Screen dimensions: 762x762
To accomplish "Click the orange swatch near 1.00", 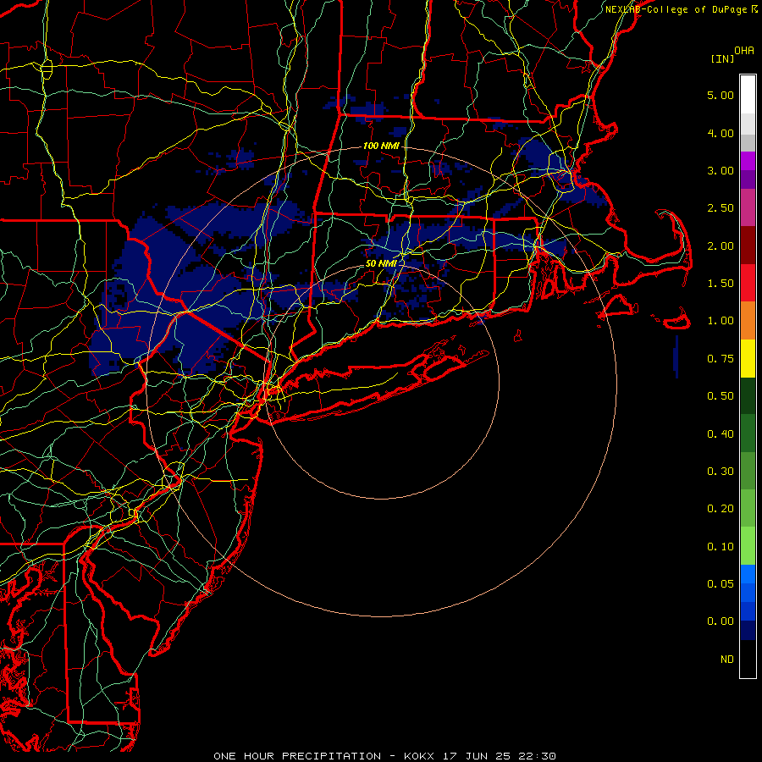I will pos(748,321).
